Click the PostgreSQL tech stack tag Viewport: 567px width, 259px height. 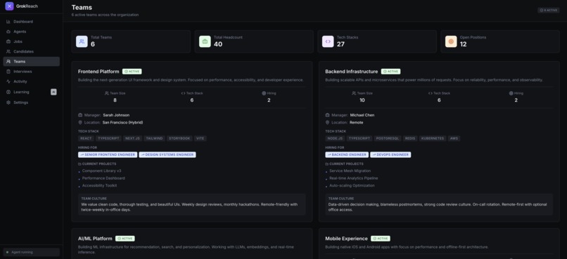(x=388, y=138)
